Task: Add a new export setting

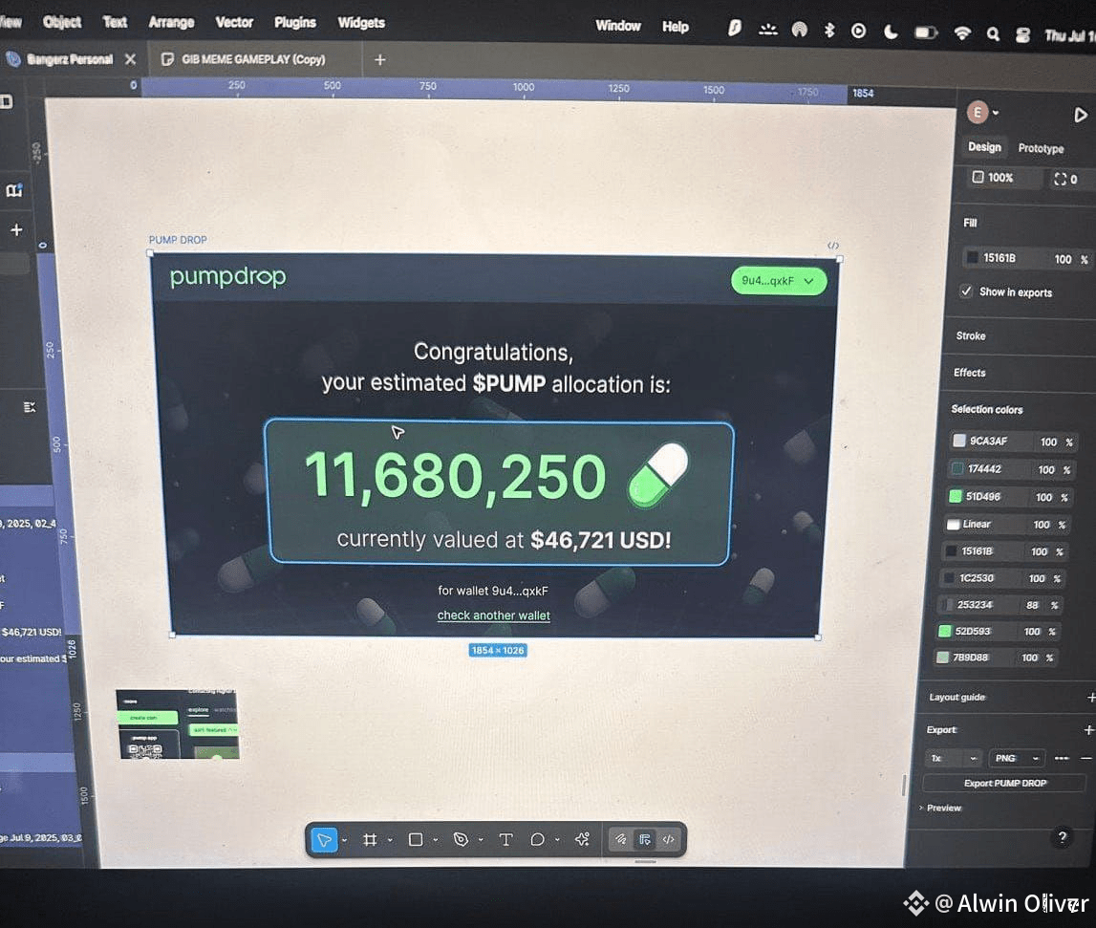Action: pyautogui.click(x=1088, y=730)
